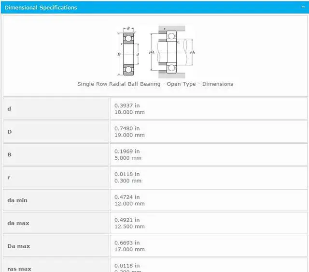309x272 pixels.
Task: Click the mounted bearing diagram on right
Action: tap(172, 51)
